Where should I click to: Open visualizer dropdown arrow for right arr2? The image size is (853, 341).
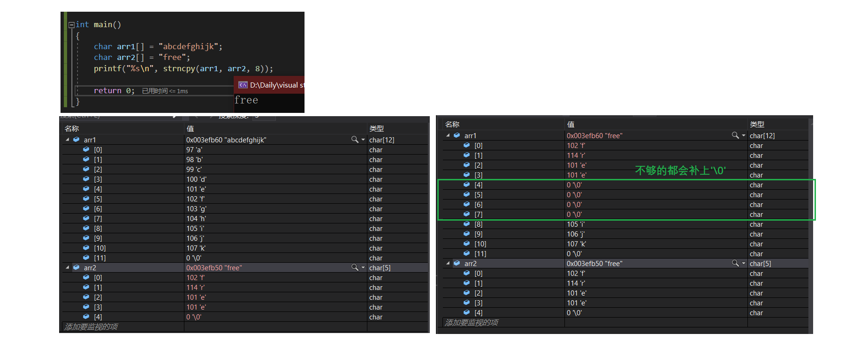tap(743, 263)
